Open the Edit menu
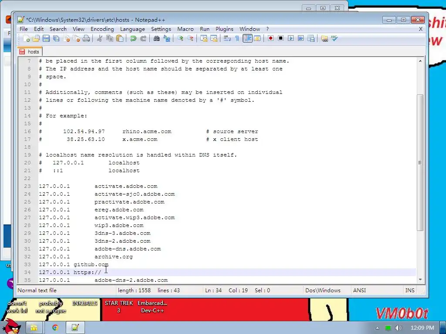 tap(39, 29)
